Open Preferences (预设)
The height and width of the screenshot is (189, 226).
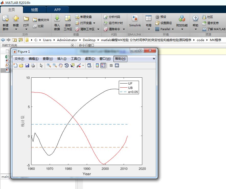pos(161,17)
